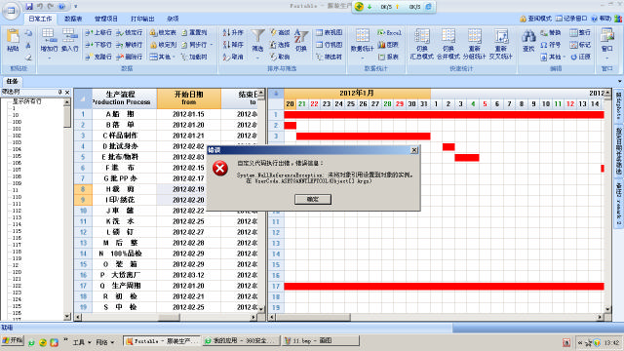
Task: Select tree item 100 in filter tree
Action: pos(17,122)
